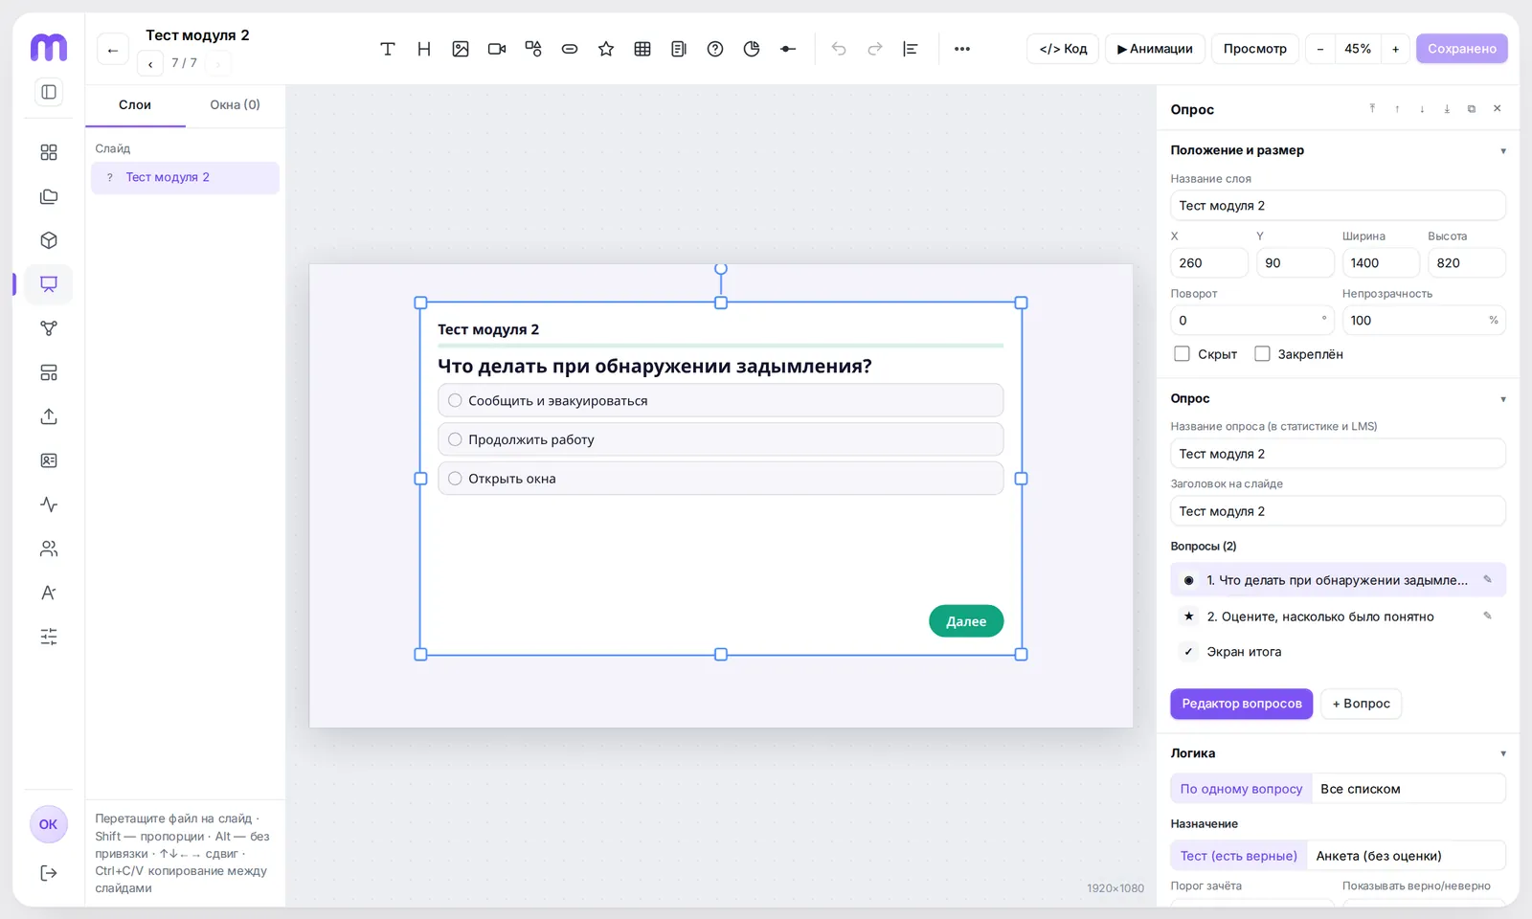
Task: Select the Сообщить и эвакуироваться radio option
Action: (x=456, y=400)
